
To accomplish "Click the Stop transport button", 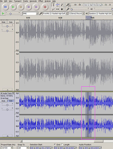I will click(x=21, y=7).
